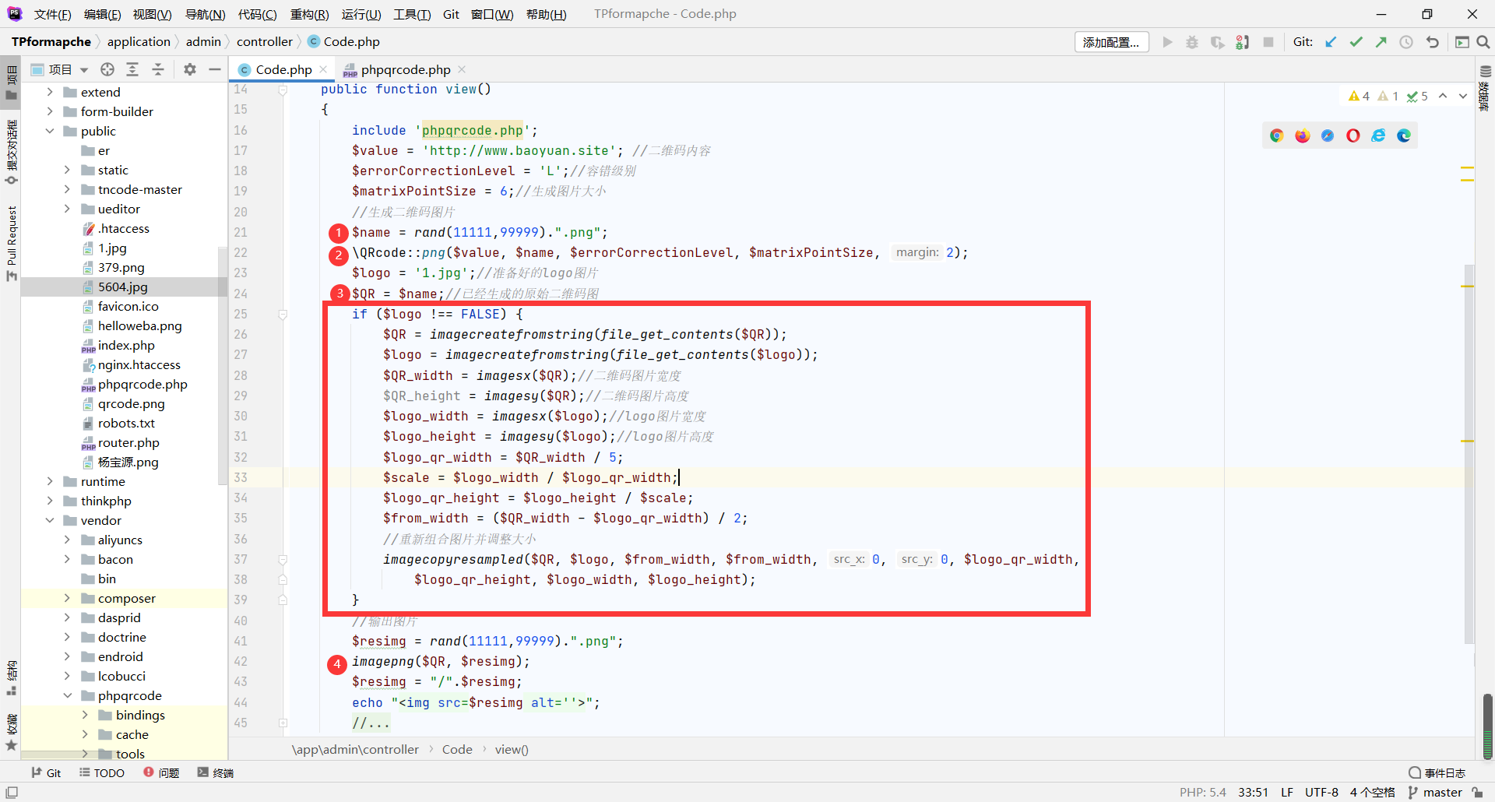
Task: Click 添加配置 run configuration button
Action: point(1111,42)
